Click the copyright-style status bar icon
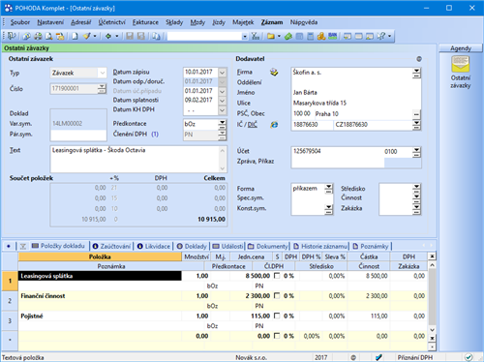 (x=353, y=357)
